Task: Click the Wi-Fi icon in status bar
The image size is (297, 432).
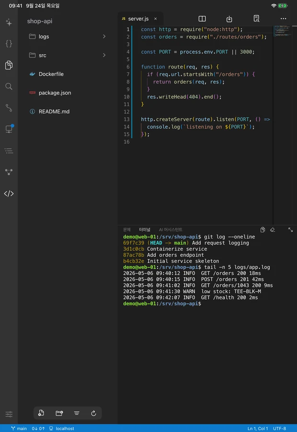Action: (274, 5)
